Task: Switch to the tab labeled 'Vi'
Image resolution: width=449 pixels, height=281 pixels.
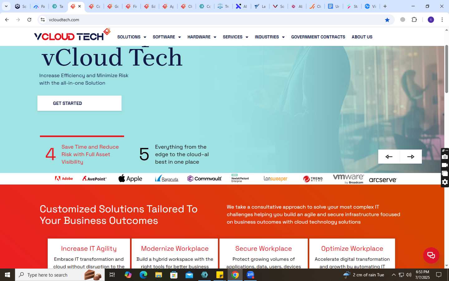Action: point(370,6)
